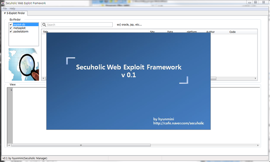Click the status bar version text

pyautogui.click(x=25, y=158)
